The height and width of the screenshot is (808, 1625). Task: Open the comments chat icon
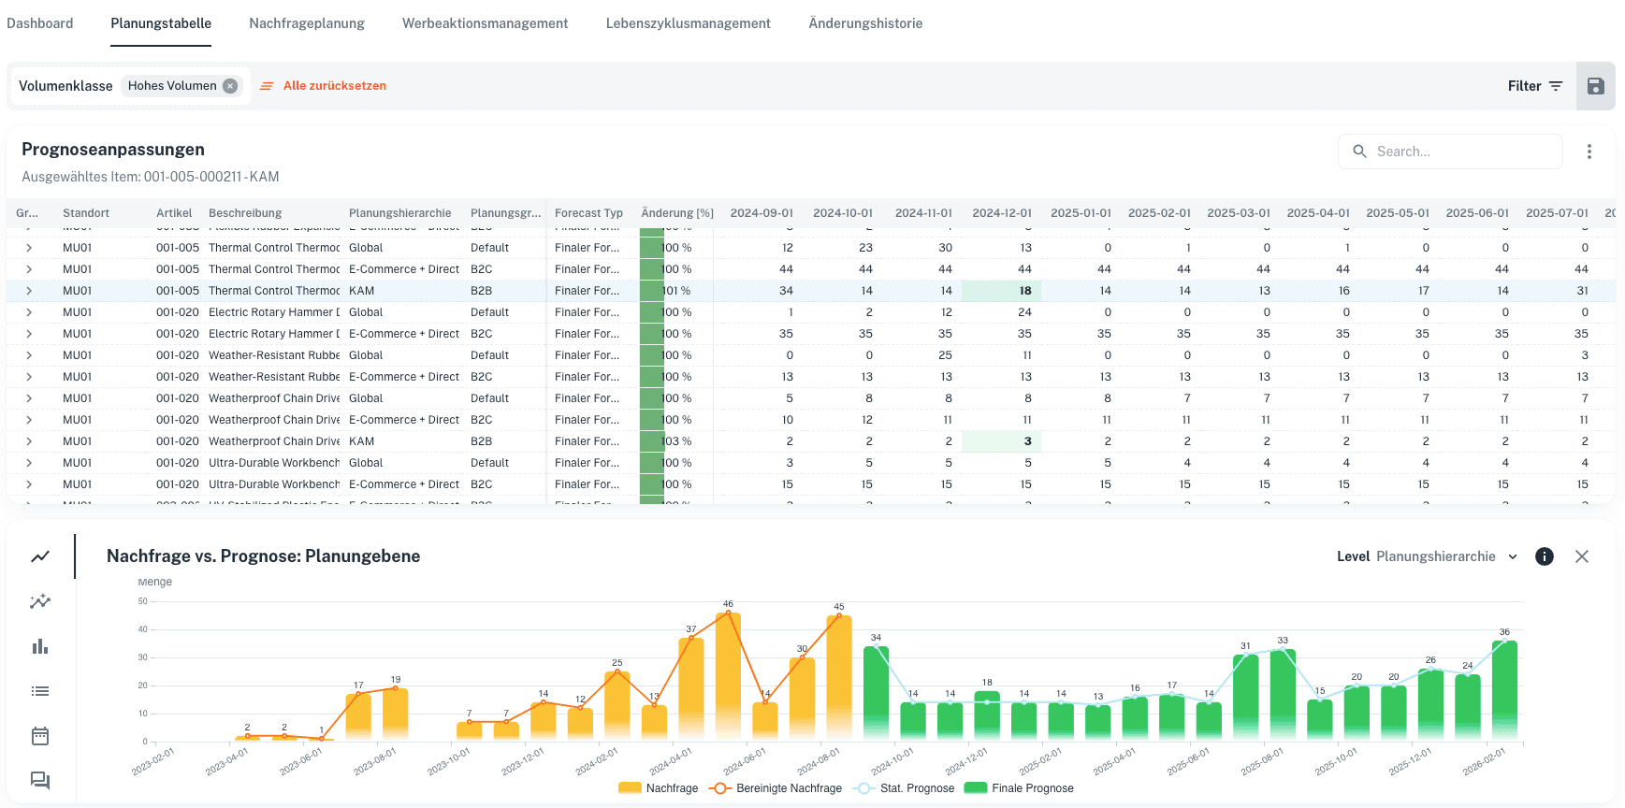(40, 780)
